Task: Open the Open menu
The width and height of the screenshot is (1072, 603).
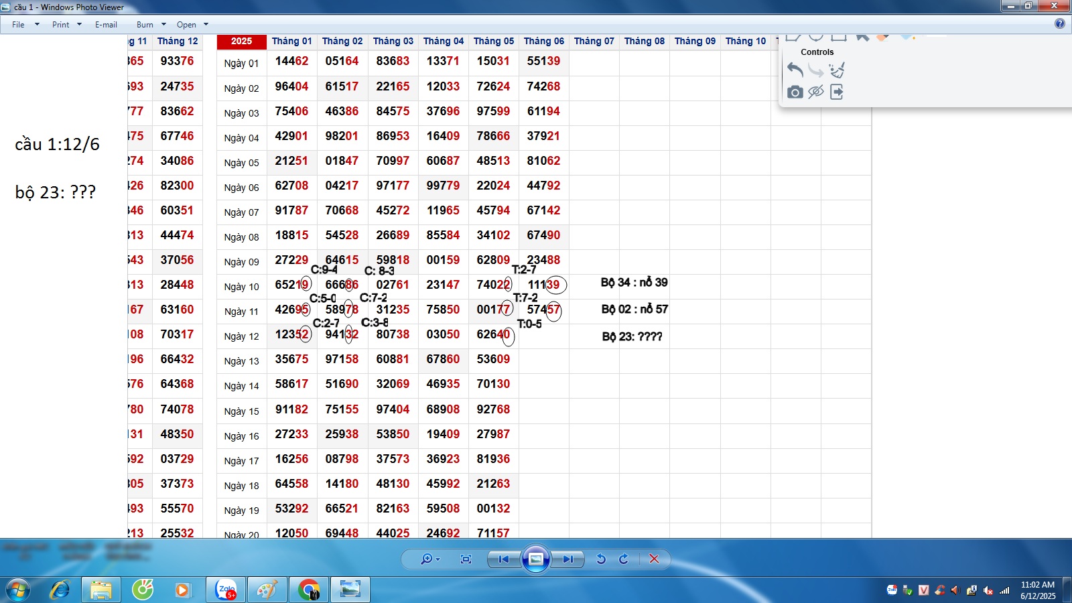Action: coord(192,25)
